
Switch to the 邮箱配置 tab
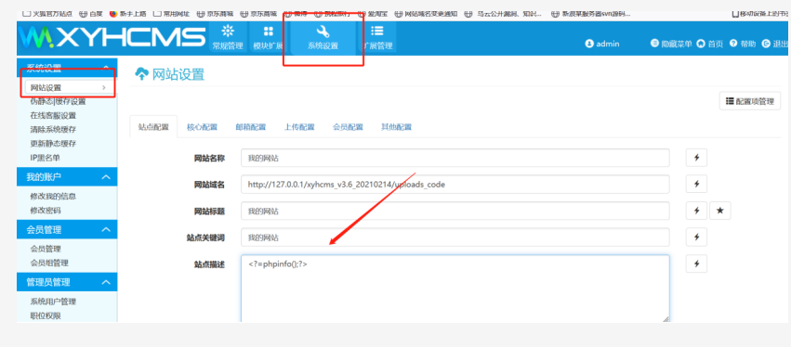[251, 127]
